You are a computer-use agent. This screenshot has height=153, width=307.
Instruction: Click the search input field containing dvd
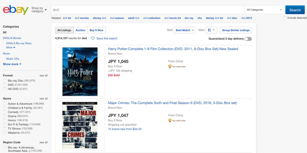point(148,10)
